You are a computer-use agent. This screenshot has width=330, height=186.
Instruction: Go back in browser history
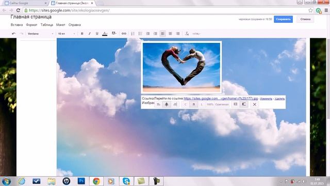[x=4, y=10]
